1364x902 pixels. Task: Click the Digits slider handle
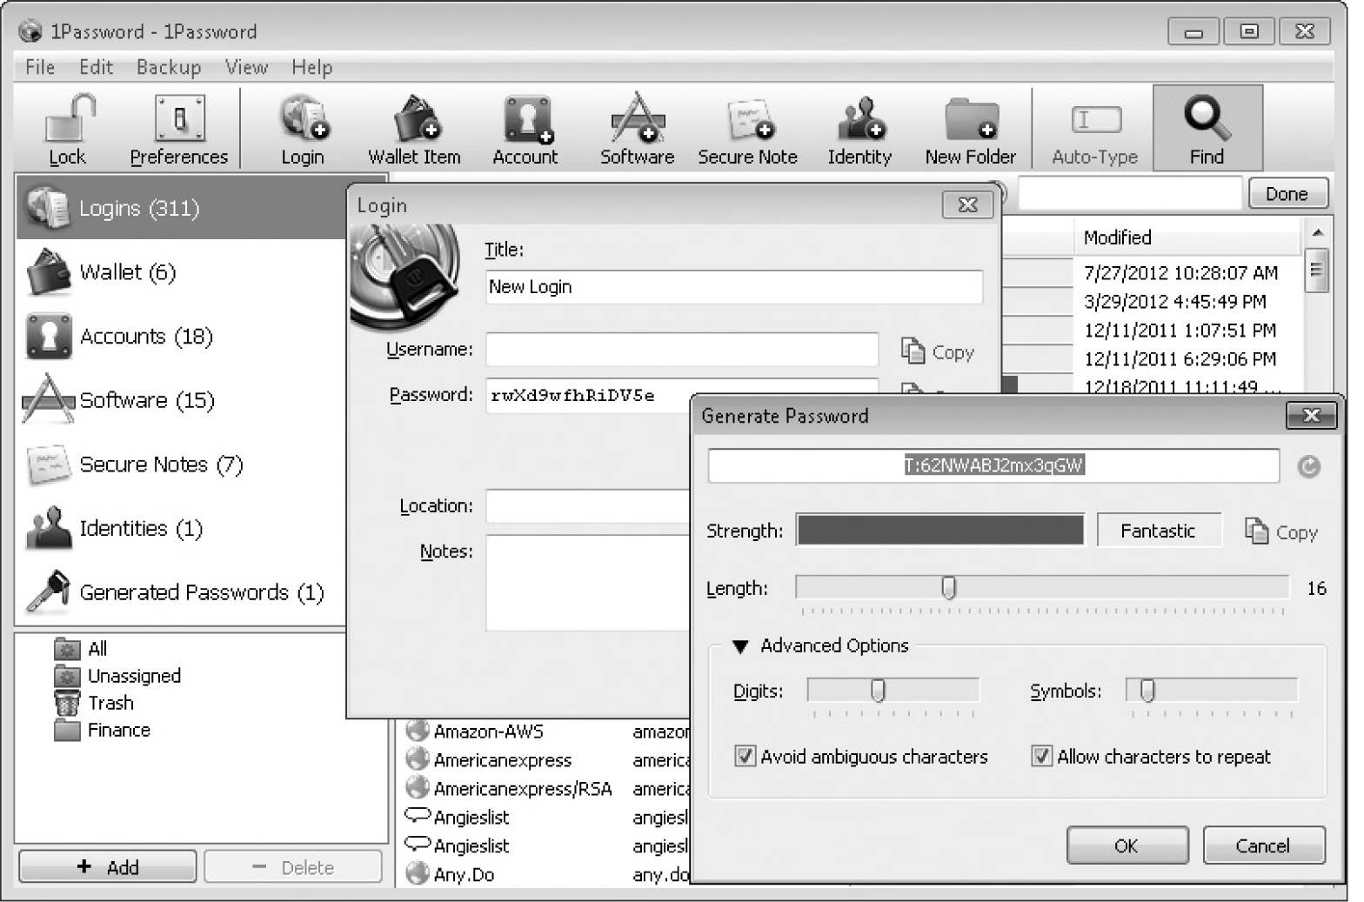(x=879, y=691)
